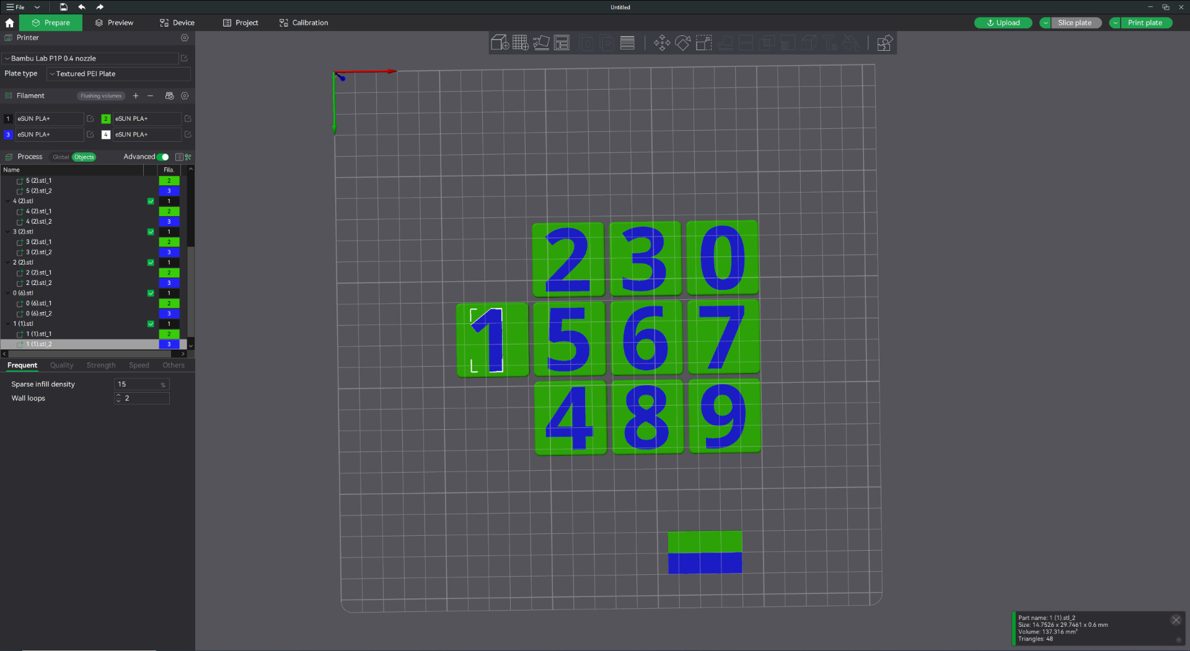Open Flushing volumes settings
This screenshot has width=1190, height=651.
101,96
